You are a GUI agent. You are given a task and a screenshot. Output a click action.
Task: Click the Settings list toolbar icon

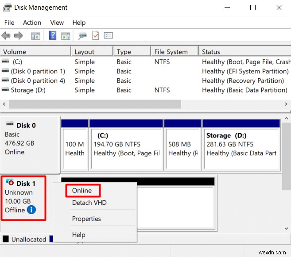(x=109, y=35)
